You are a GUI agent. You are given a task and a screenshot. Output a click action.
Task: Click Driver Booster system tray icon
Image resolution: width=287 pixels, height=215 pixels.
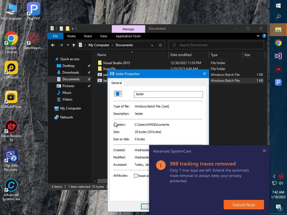[281, 176]
